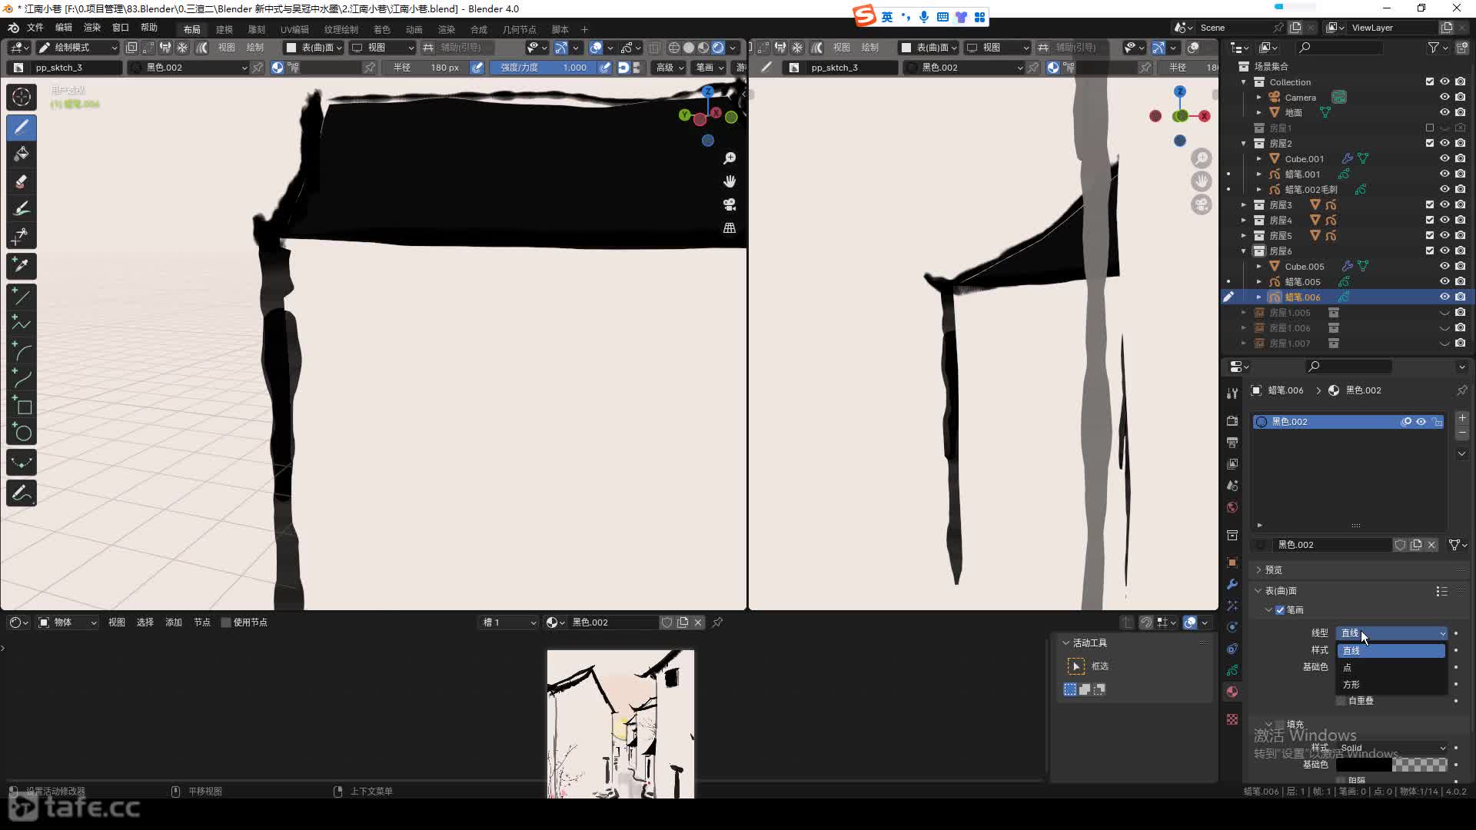This screenshot has height=830, width=1476.
Task: Click the 强度/力度 strength slider
Action: pos(544,68)
